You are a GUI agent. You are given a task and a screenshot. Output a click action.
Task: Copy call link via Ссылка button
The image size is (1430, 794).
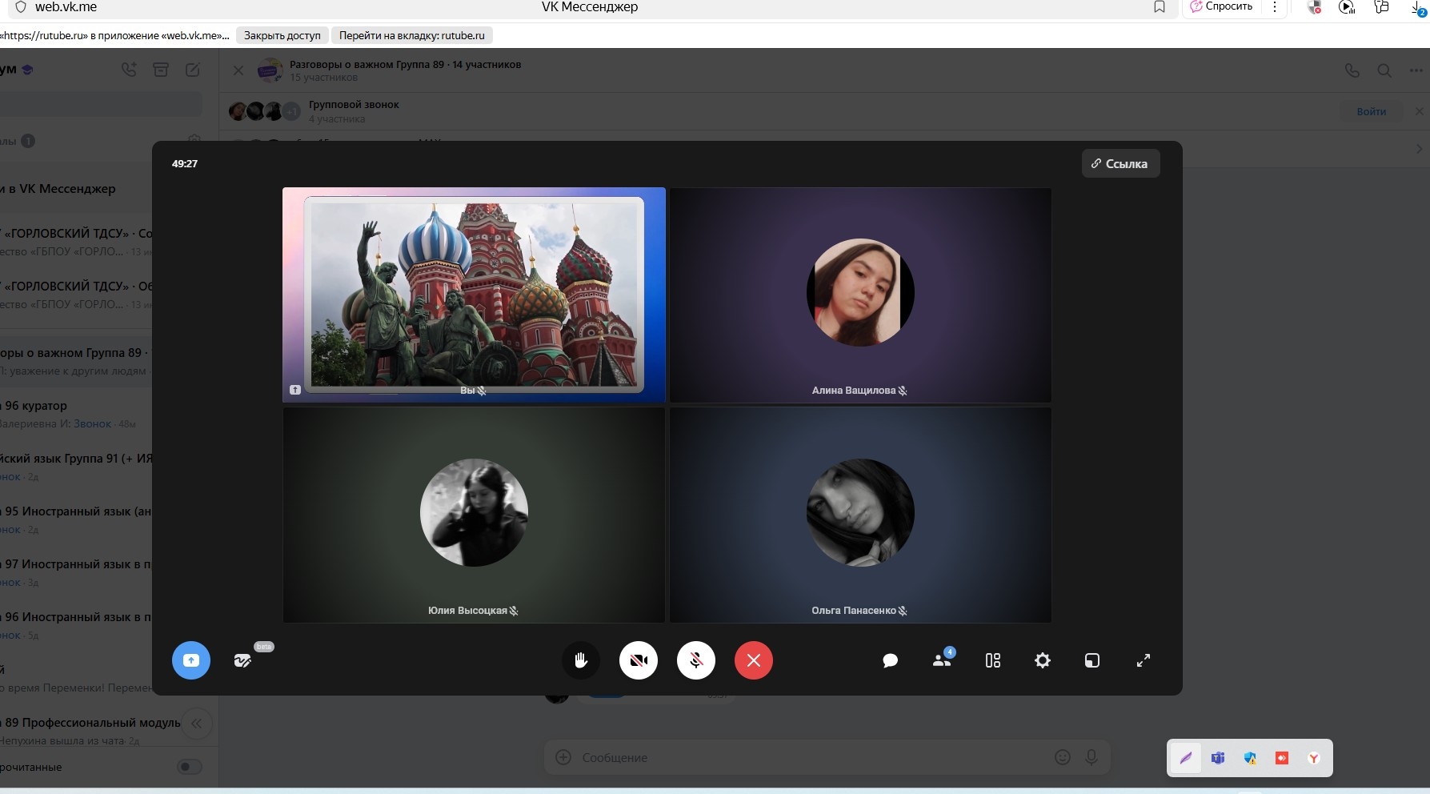pos(1120,163)
